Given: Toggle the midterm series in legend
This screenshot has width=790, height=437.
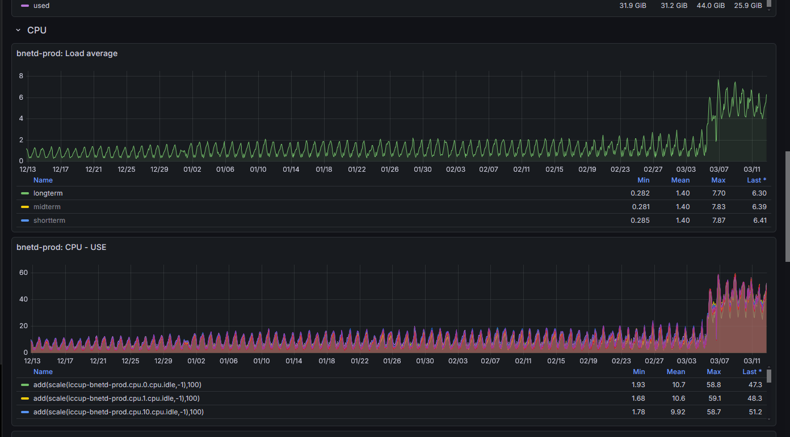Looking at the screenshot, I should pos(47,207).
